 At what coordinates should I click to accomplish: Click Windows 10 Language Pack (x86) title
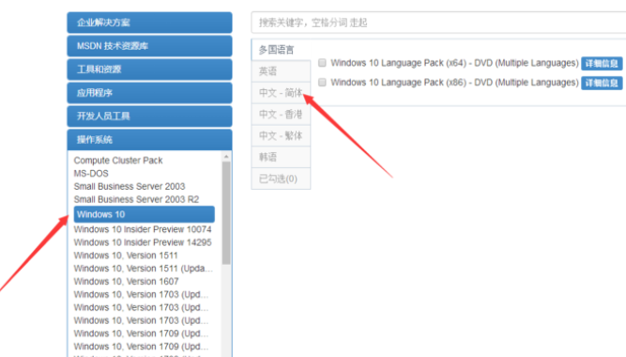454,83
